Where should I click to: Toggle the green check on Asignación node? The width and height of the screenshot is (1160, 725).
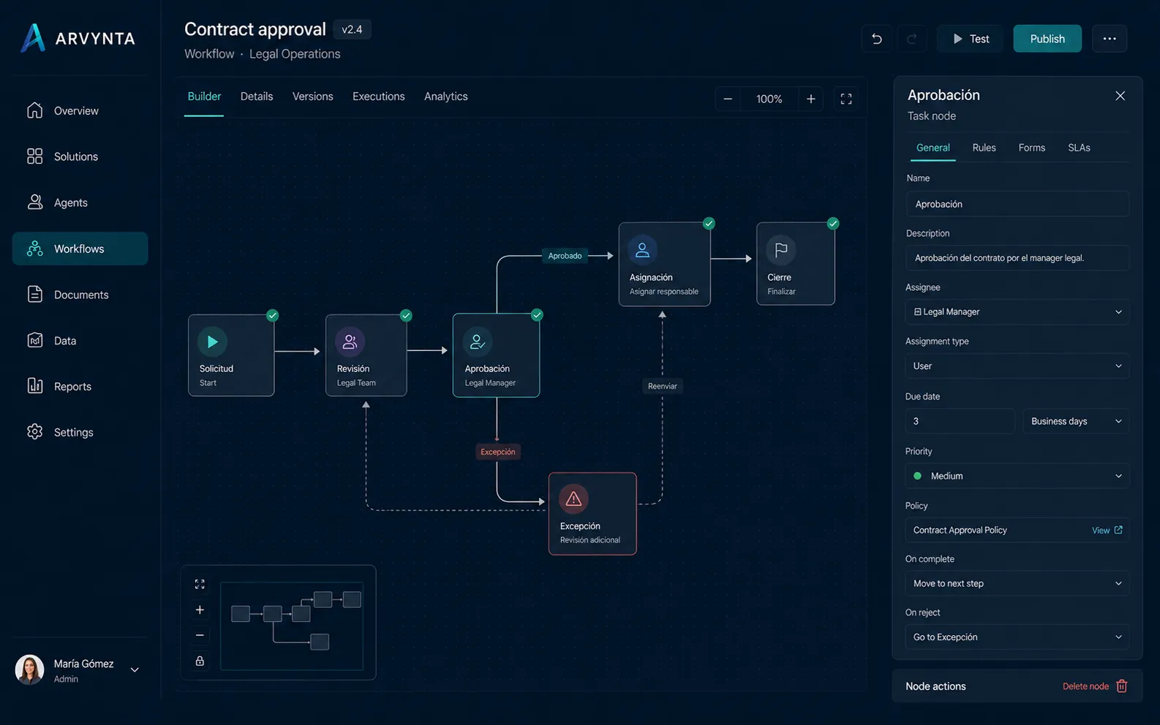coord(709,224)
